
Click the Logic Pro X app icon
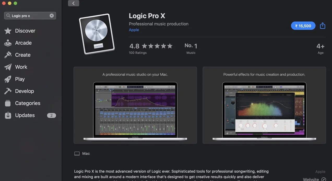coord(97,34)
